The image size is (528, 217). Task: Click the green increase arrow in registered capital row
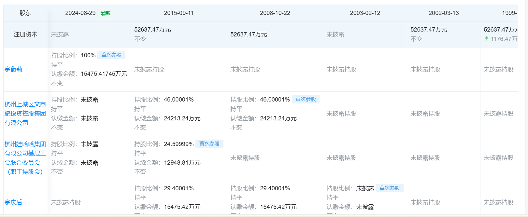click(486, 39)
